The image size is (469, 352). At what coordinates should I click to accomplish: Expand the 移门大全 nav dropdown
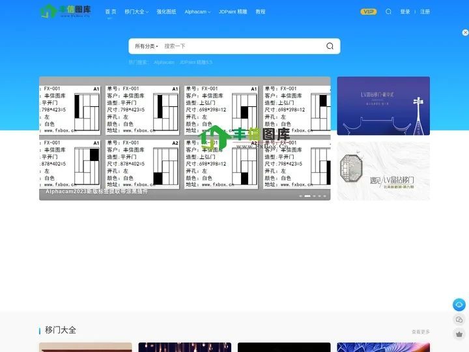point(136,12)
